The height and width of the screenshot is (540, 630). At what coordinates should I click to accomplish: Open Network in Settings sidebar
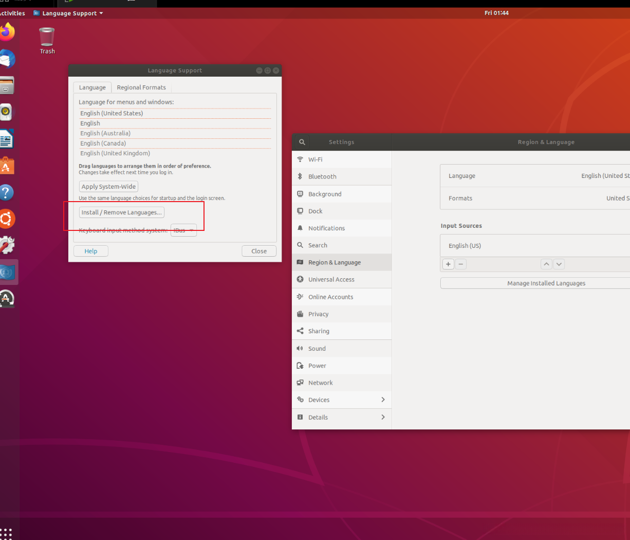[x=342, y=383]
